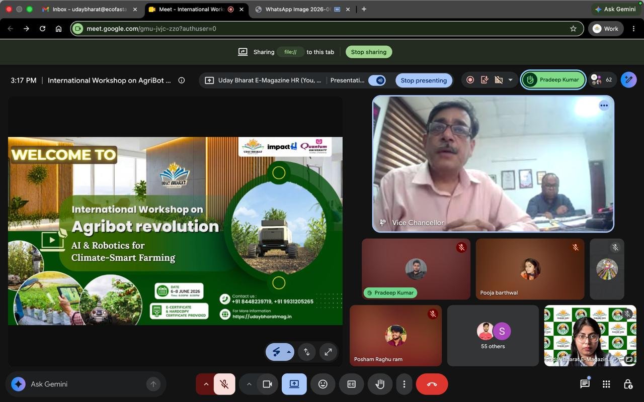Leave the call with the red button

coord(432,384)
